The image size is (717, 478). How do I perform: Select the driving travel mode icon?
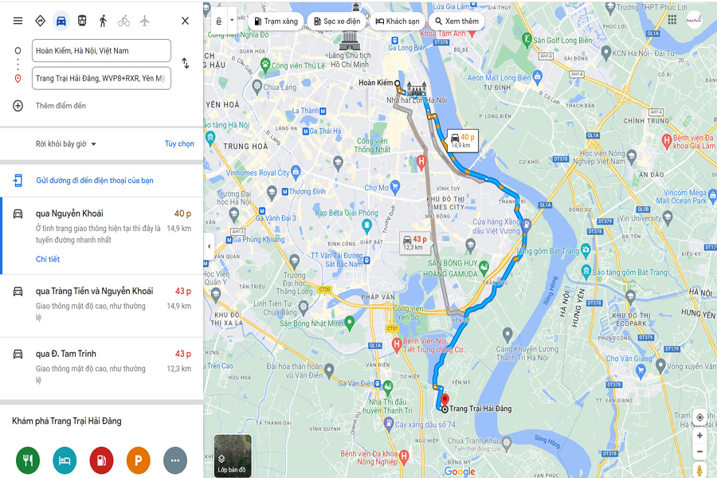click(61, 21)
